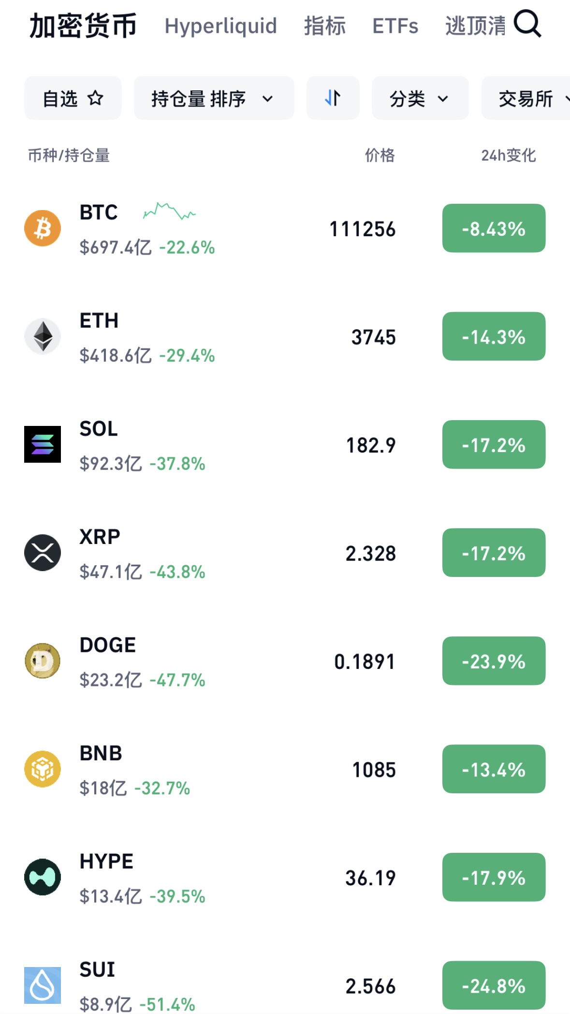Screen dimensions: 570x1014
Task: Switch to the ETFs tab
Action: (395, 26)
